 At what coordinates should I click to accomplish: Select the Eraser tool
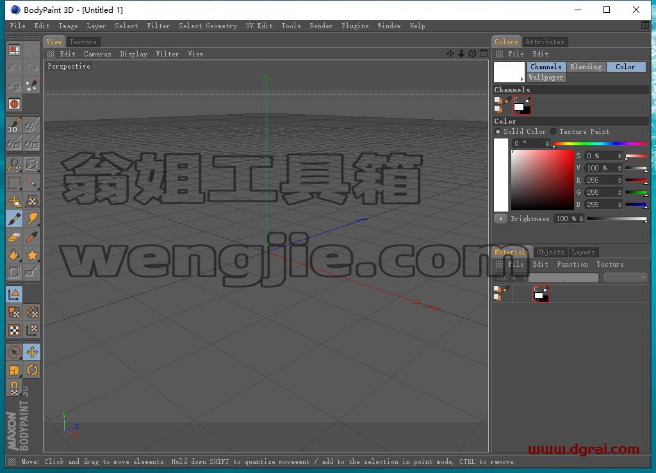coord(14,237)
